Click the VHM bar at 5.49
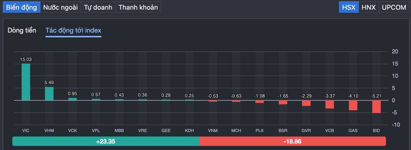This screenshot has width=411, height=150. (49, 93)
